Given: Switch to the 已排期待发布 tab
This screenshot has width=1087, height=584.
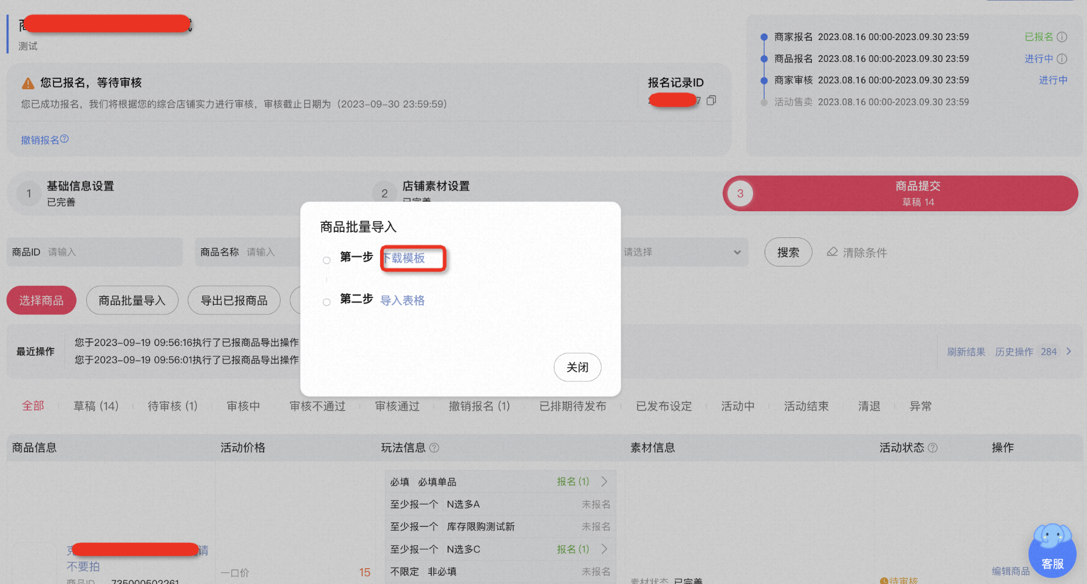Looking at the screenshot, I should [573, 406].
